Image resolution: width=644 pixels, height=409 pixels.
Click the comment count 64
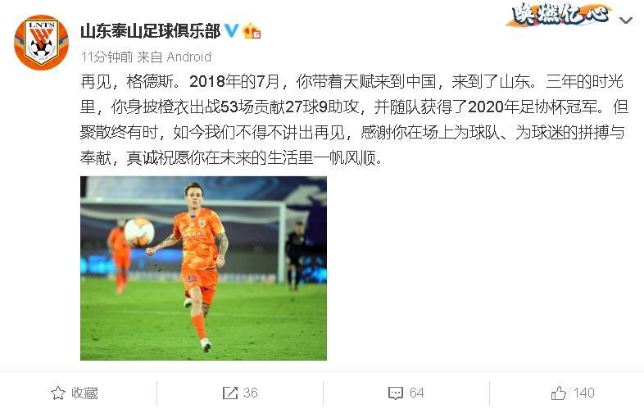coord(416,393)
